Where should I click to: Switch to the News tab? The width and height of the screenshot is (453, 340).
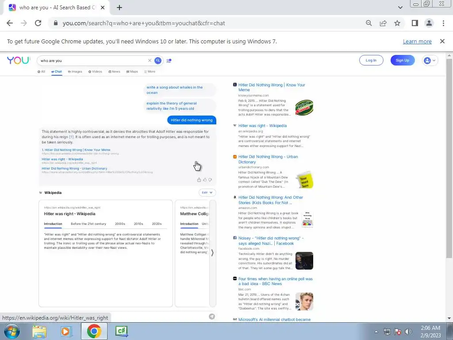click(x=115, y=71)
